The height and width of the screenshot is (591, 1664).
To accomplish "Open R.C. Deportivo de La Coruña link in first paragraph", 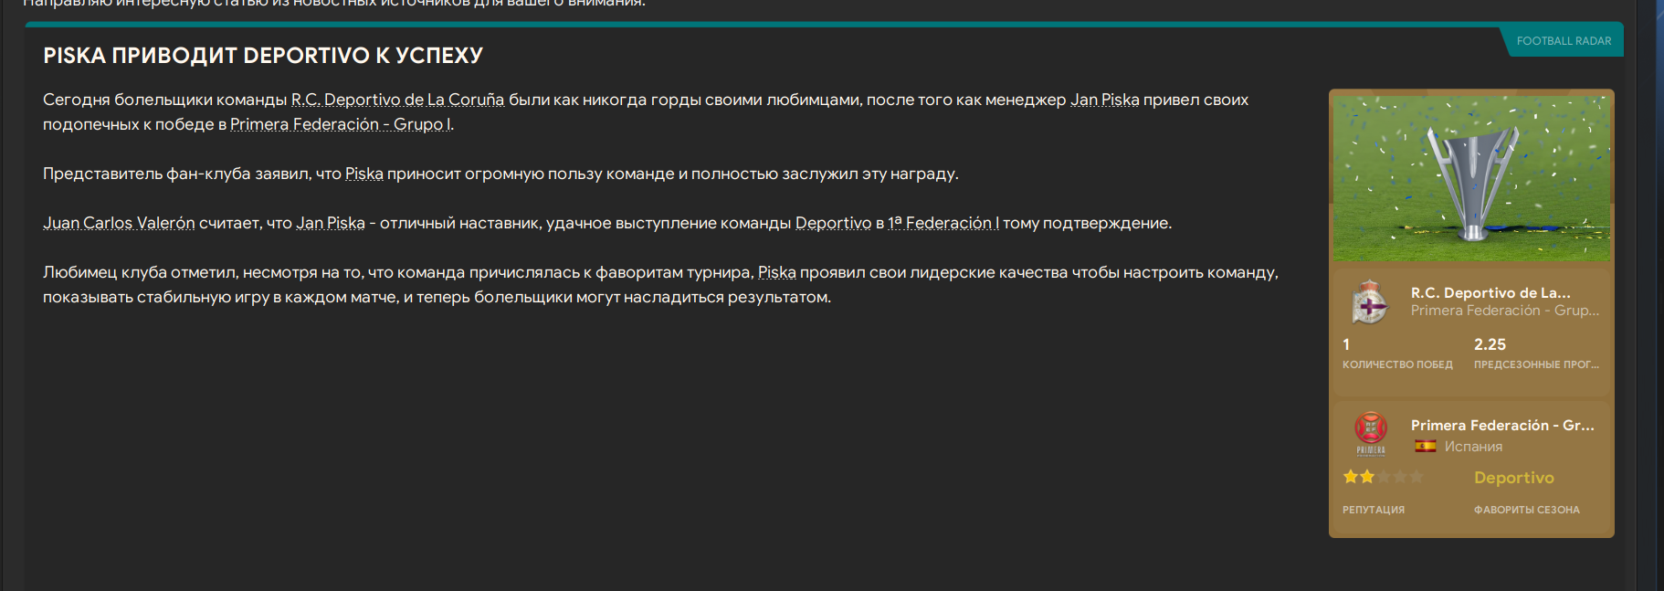I will point(397,100).
